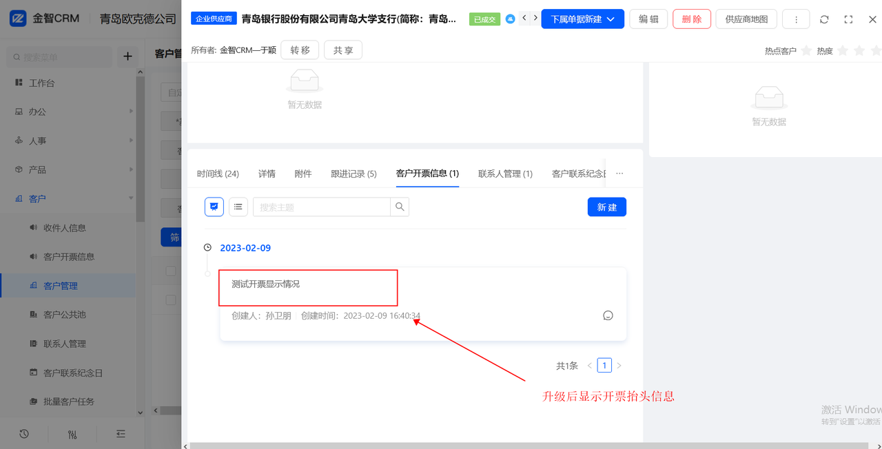Switch to the 详情 tab
The width and height of the screenshot is (882, 449).
tap(267, 174)
